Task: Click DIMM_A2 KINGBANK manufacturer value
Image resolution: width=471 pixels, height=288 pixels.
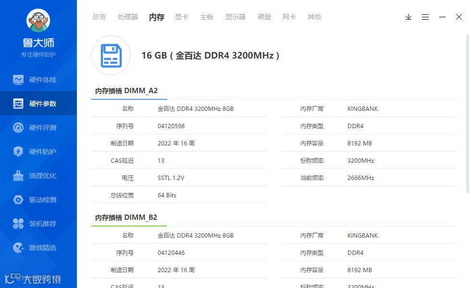Action: click(x=362, y=109)
